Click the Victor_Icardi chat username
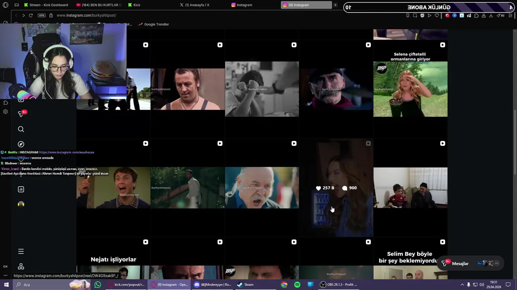517x290 pixels. [x=10, y=169]
